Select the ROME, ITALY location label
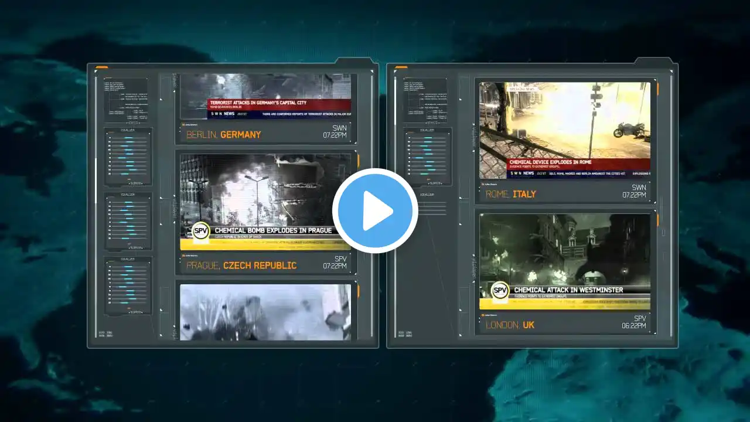750x422 pixels. pos(510,194)
